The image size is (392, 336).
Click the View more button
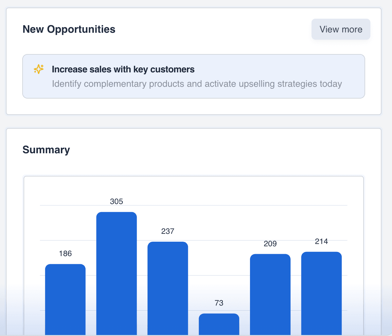coord(341,29)
